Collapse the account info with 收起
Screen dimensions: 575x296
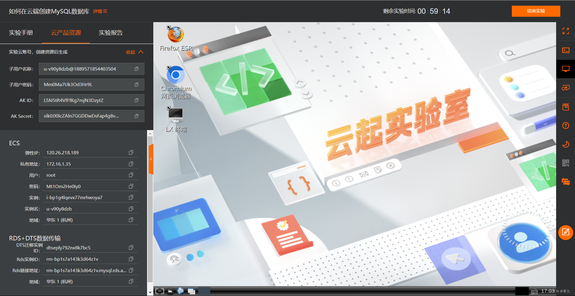[x=134, y=52]
